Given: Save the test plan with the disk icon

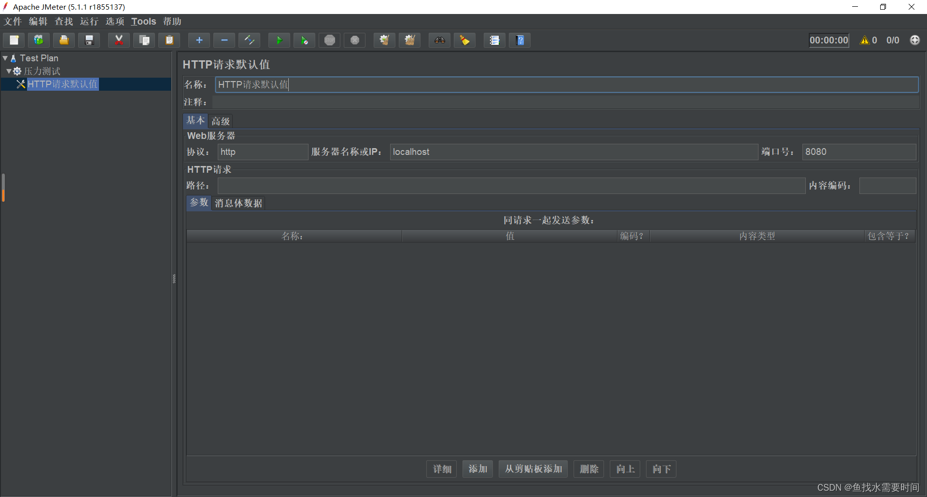Looking at the screenshot, I should tap(89, 40).
